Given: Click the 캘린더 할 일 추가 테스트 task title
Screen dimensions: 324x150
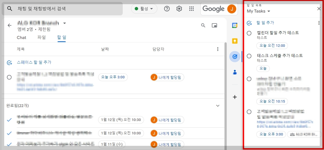Looking at the screenshot, I should 278,33.
